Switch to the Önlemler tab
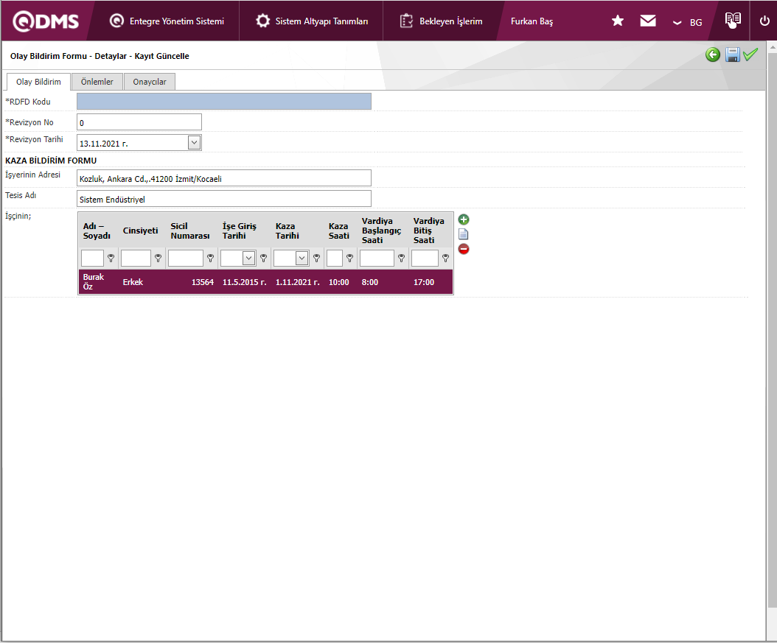Viewport: 777px width, 643px height. [97, 82]
